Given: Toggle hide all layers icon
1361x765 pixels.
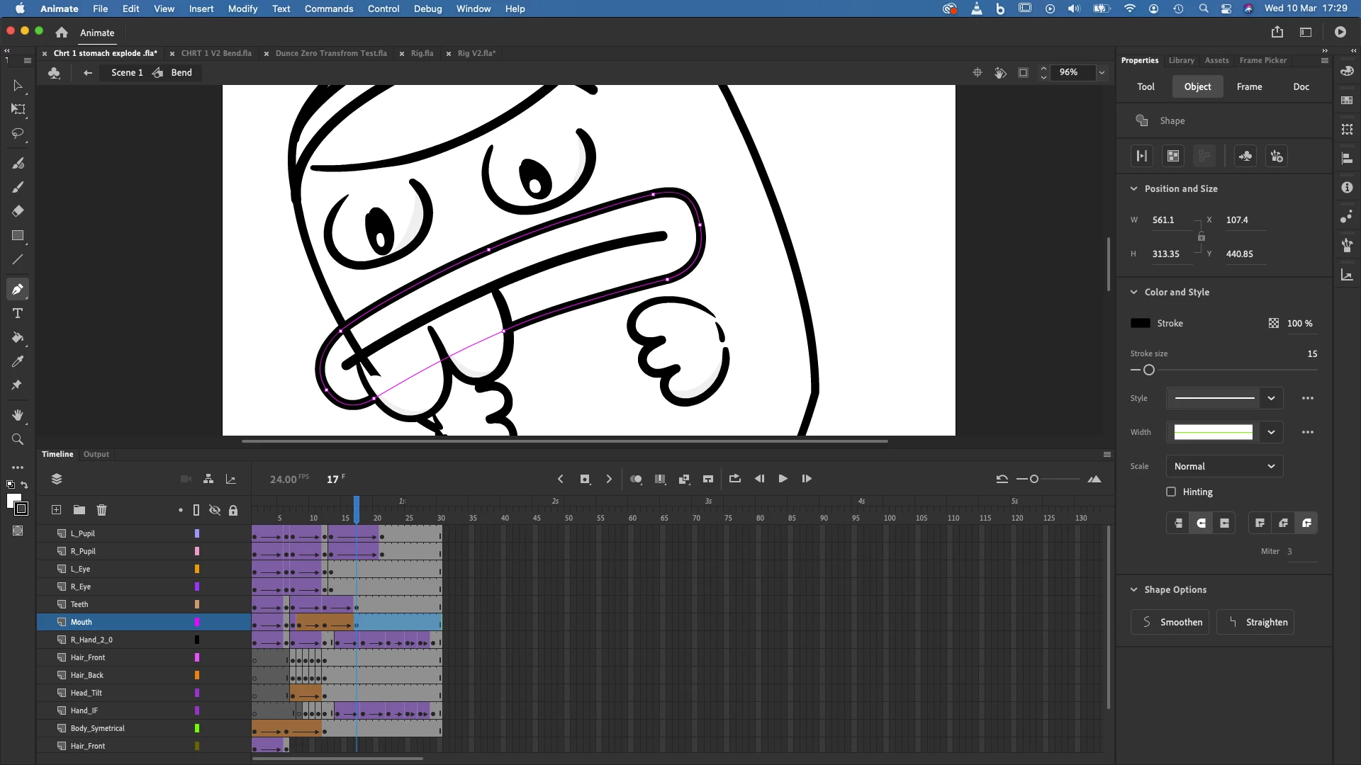Looking at the screenshot, I should click(x=215, y=510).
